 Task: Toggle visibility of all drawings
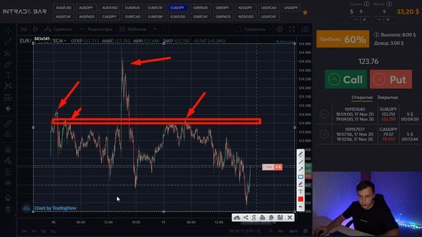click(8, 183)
